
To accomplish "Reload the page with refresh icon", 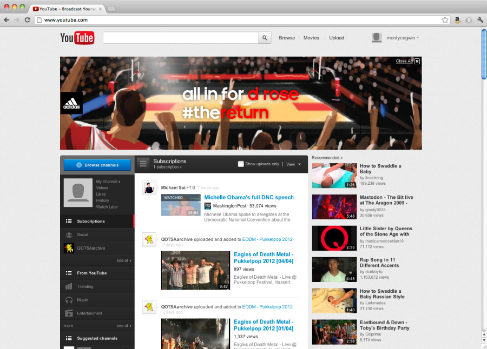I will click(28, 20).
